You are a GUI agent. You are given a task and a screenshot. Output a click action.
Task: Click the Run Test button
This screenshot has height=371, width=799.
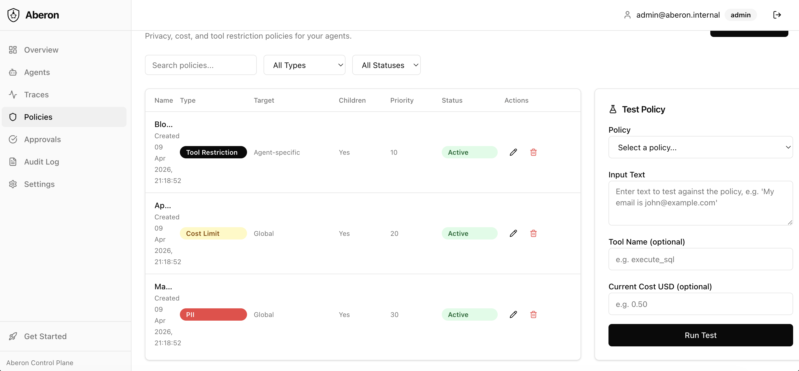pyautogui.click(x=700, y=335)
